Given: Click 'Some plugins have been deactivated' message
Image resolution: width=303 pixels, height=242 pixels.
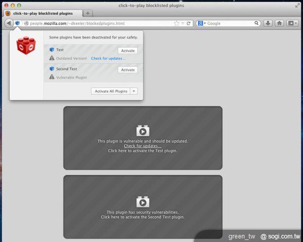Looking at the screenshot, I should pos(93,37).
